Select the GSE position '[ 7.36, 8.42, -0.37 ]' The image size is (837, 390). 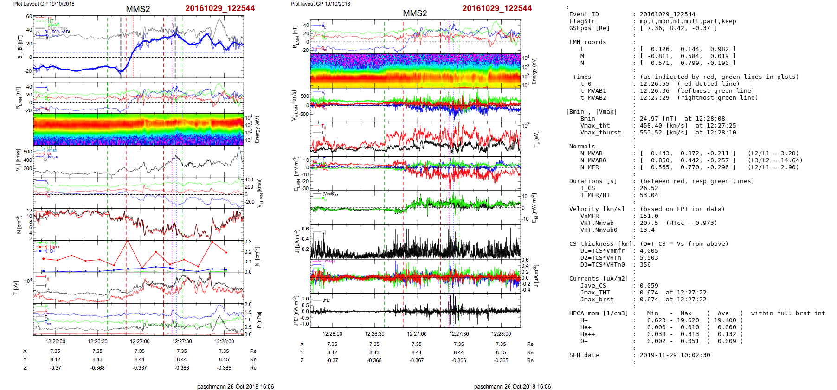[678, 28]
